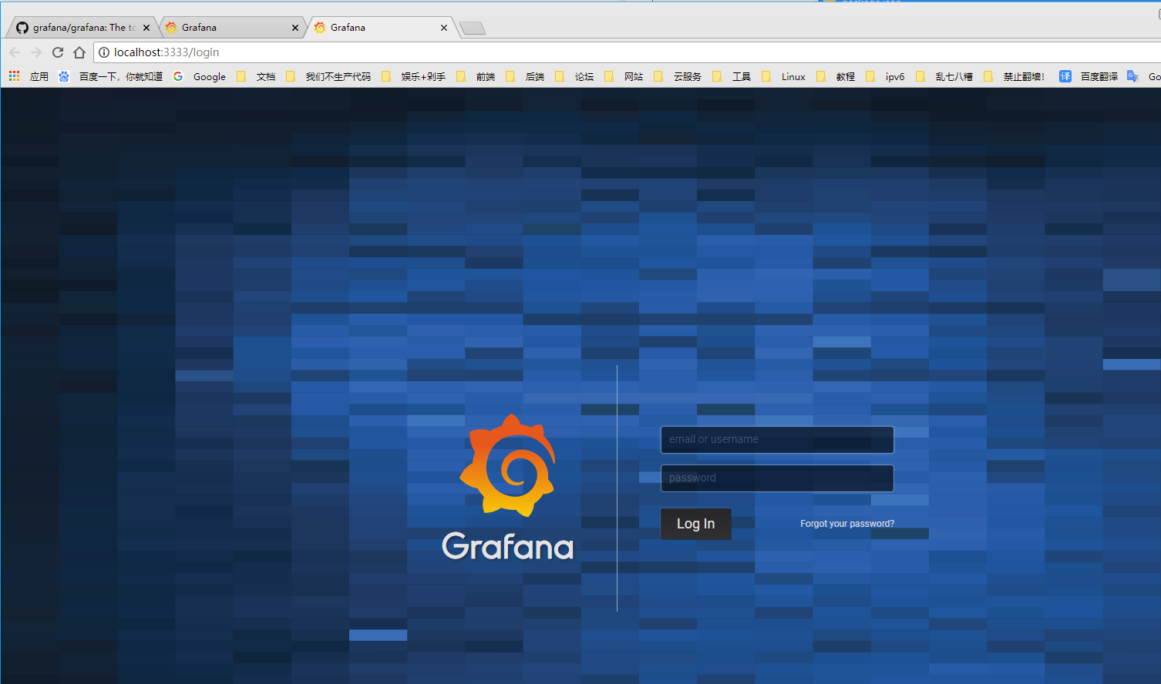
Task: Click the browser forward arrow
Action: point(35,52)
